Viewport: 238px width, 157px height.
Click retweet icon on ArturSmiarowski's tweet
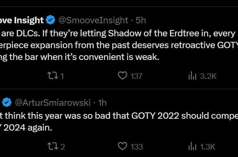tap(53, 146)
